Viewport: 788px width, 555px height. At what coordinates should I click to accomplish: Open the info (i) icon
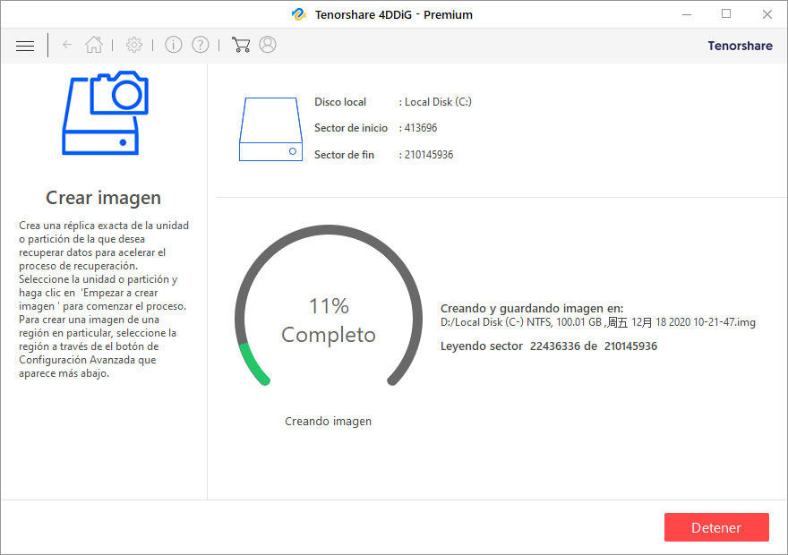174,45
